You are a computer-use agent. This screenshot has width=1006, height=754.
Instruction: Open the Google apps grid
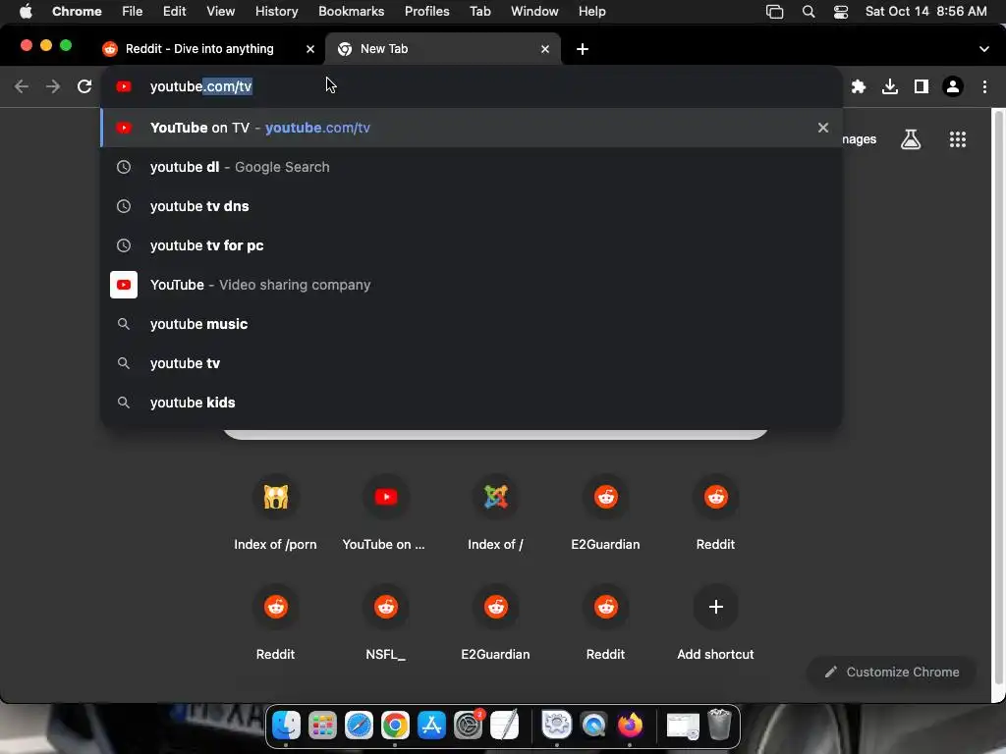click(957, 139)
